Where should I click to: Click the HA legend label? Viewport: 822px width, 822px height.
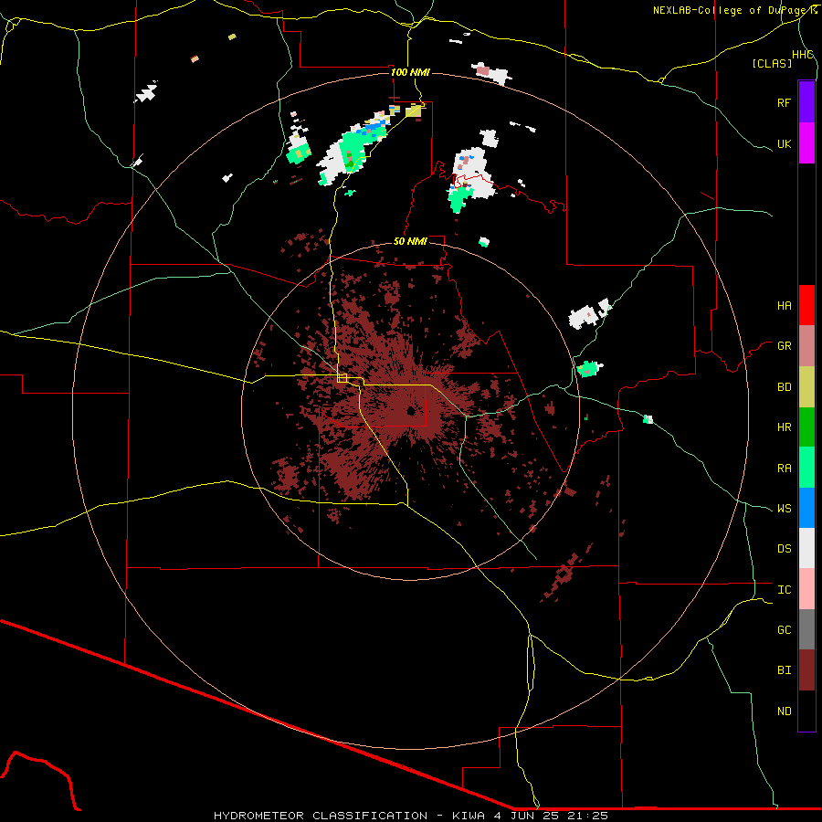[x=784, y=306]
